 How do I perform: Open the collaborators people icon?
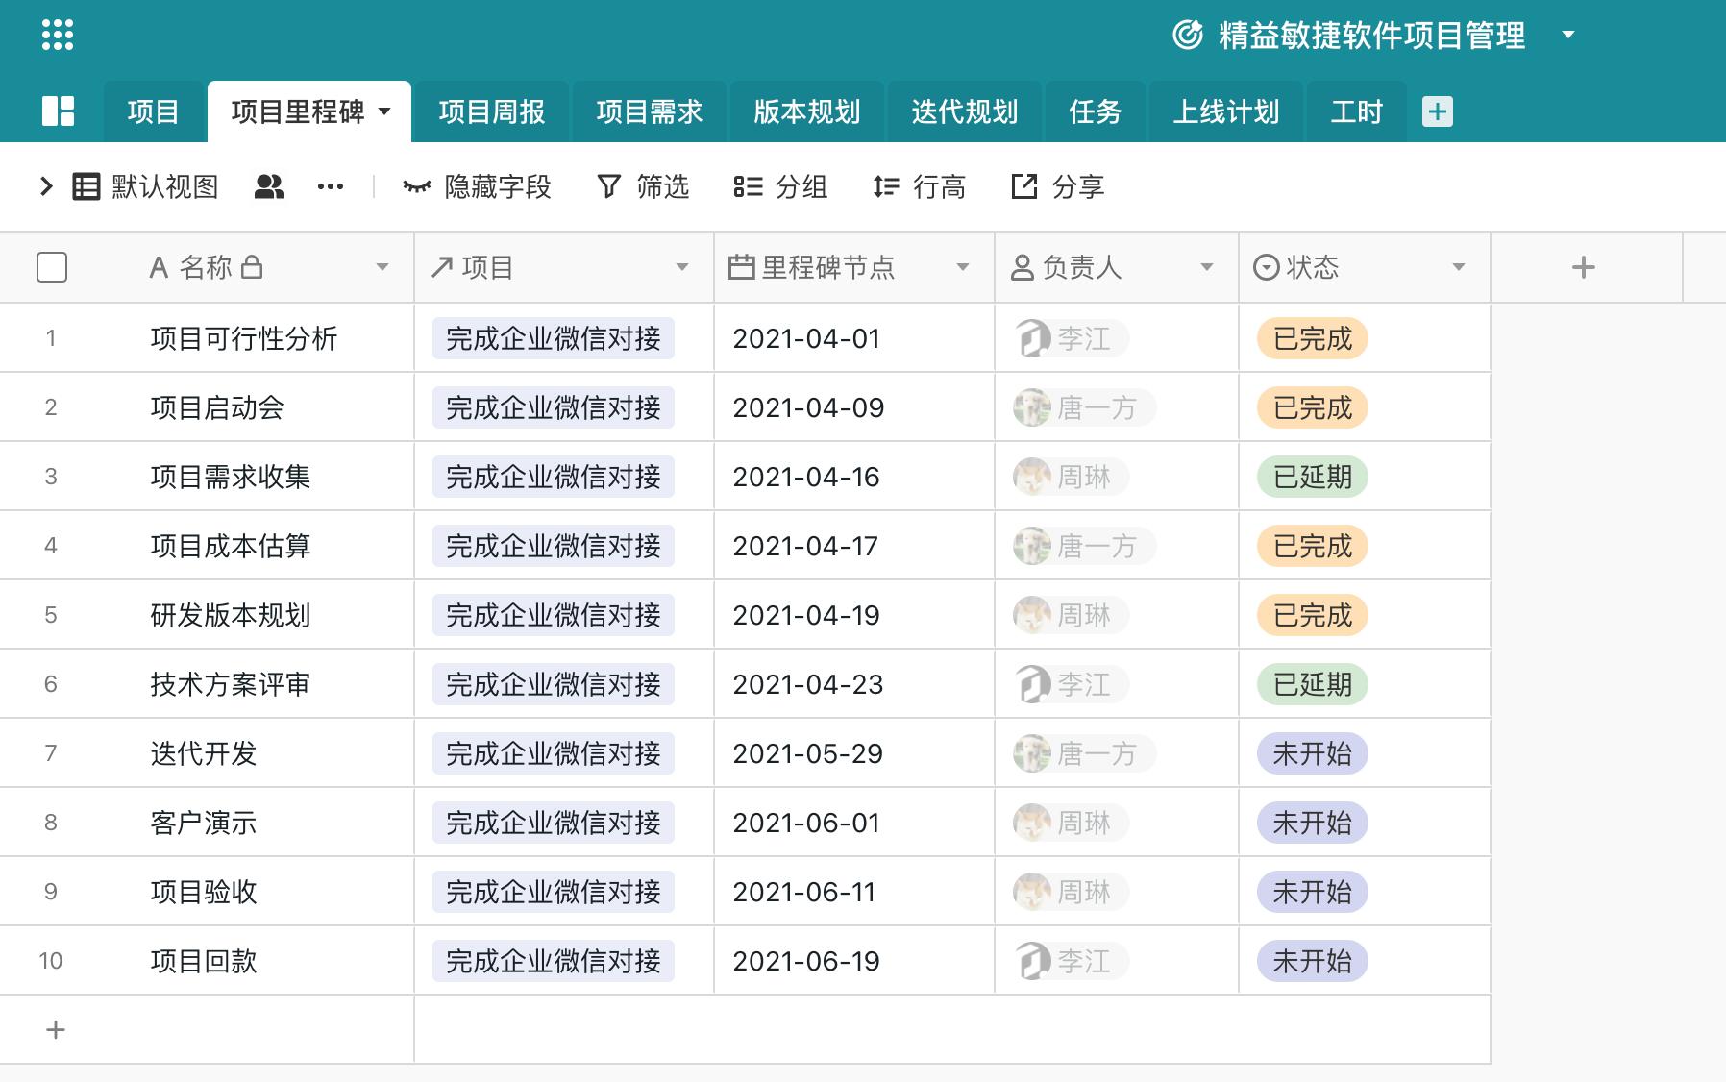269,186
